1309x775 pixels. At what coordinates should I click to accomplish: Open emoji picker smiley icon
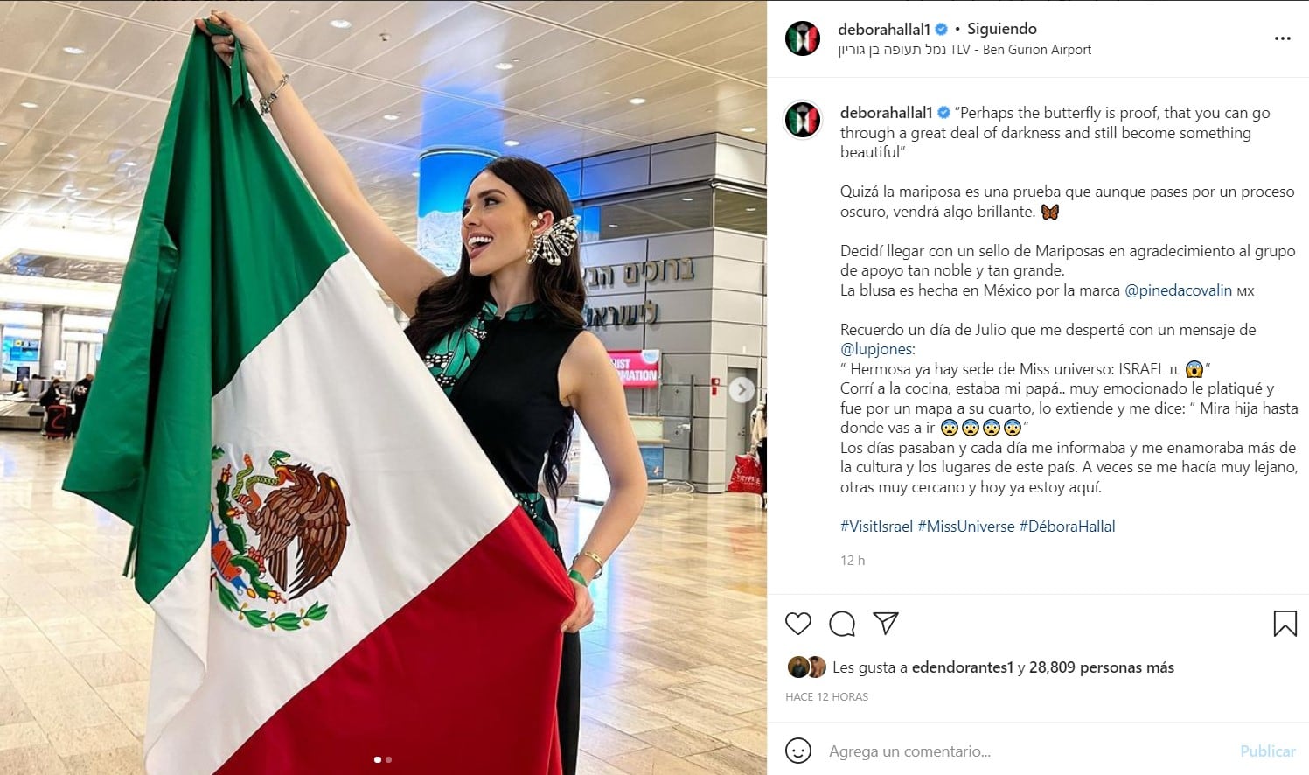tap(797, 751)
